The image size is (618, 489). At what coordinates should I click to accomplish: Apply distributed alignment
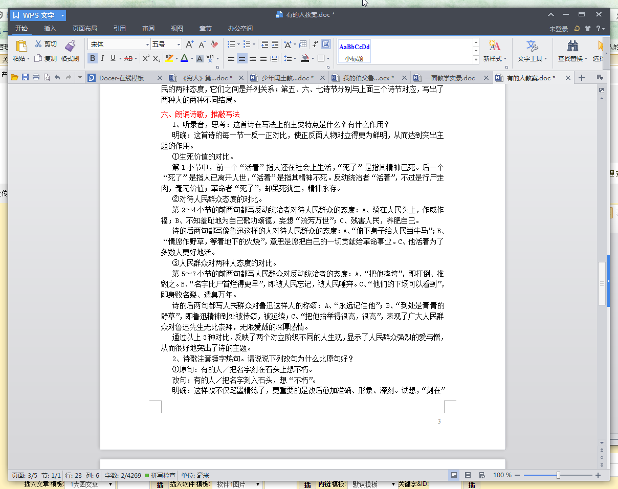[x=274, y=58]
